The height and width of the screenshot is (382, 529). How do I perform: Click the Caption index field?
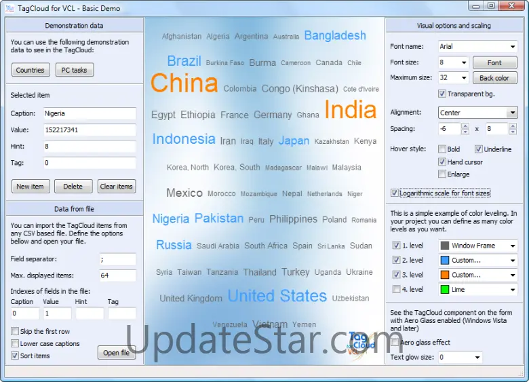pos(25,313)
